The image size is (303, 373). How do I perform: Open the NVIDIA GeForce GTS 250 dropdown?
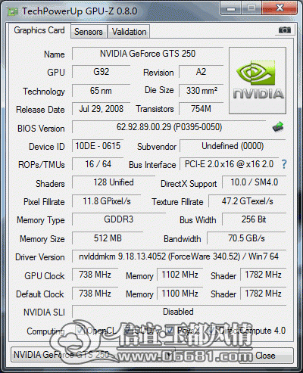pyautogui.click(x=93, y=355)
